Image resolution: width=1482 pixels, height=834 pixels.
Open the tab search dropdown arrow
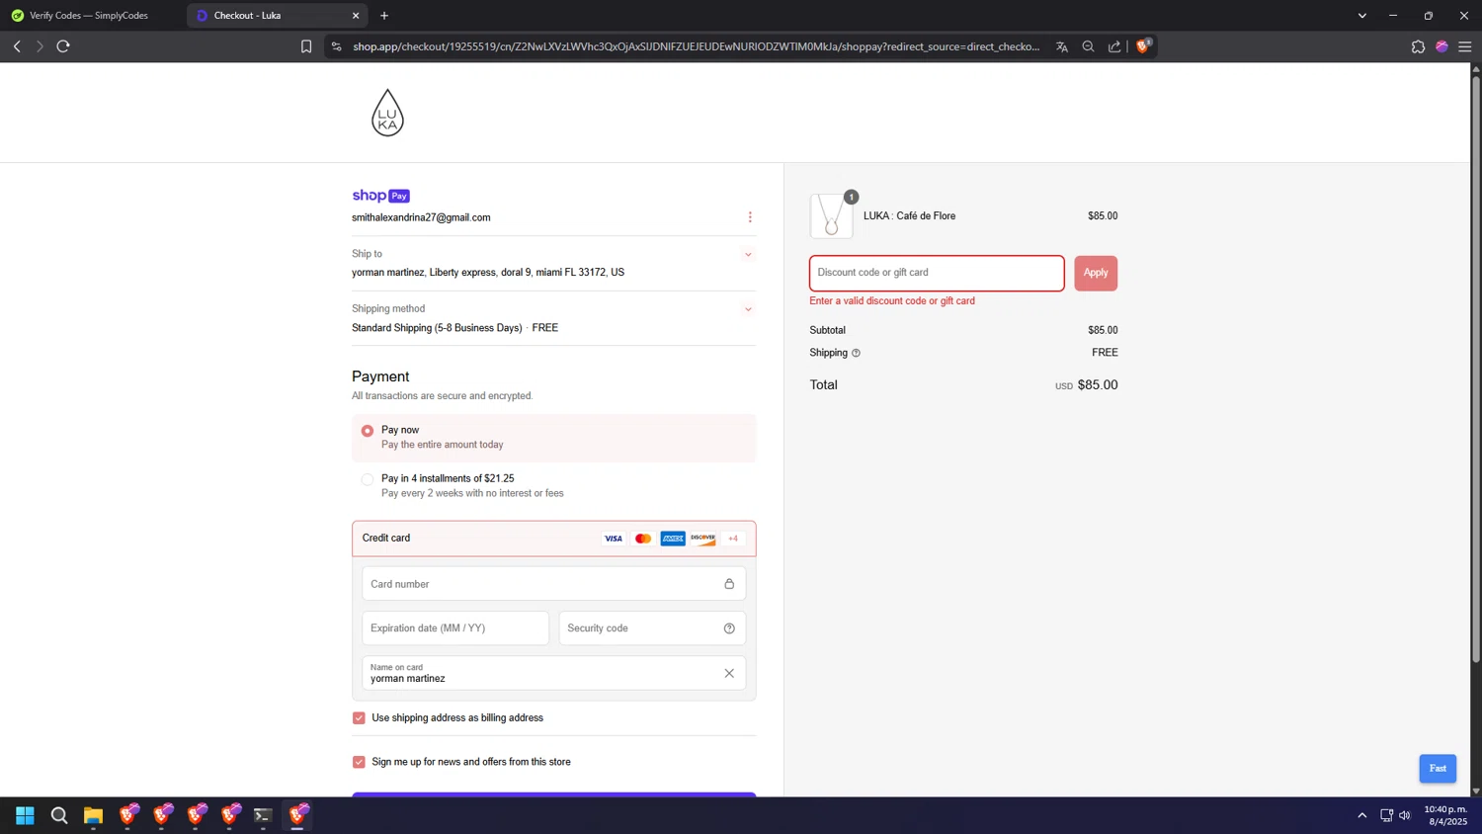point(1362,16)
